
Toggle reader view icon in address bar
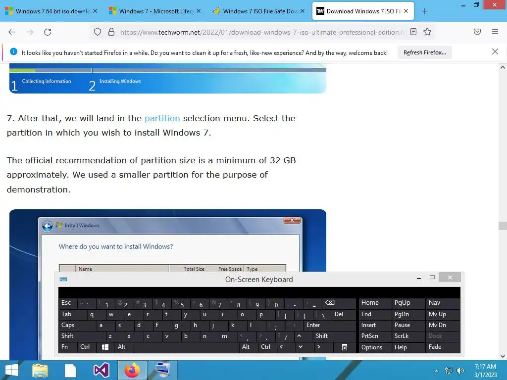click(x=413, y=32)
